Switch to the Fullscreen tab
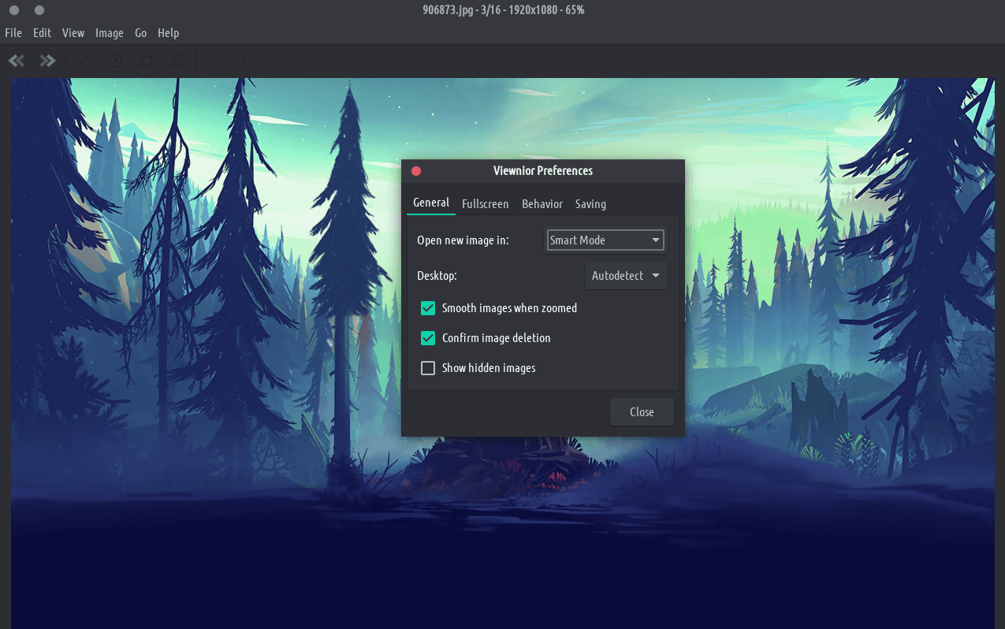Viewport: 1005px width, 629px height. click(485, 204)
